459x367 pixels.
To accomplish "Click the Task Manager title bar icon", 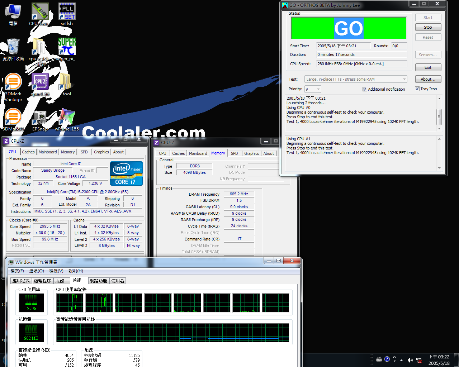I will point(11,262).
